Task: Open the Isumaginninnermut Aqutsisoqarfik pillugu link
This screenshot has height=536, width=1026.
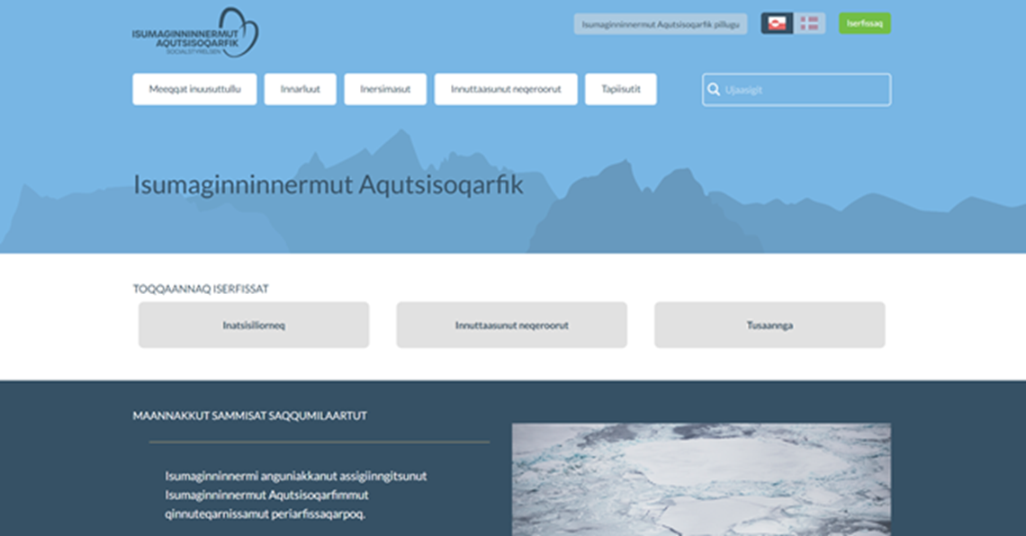Action: 660,24
